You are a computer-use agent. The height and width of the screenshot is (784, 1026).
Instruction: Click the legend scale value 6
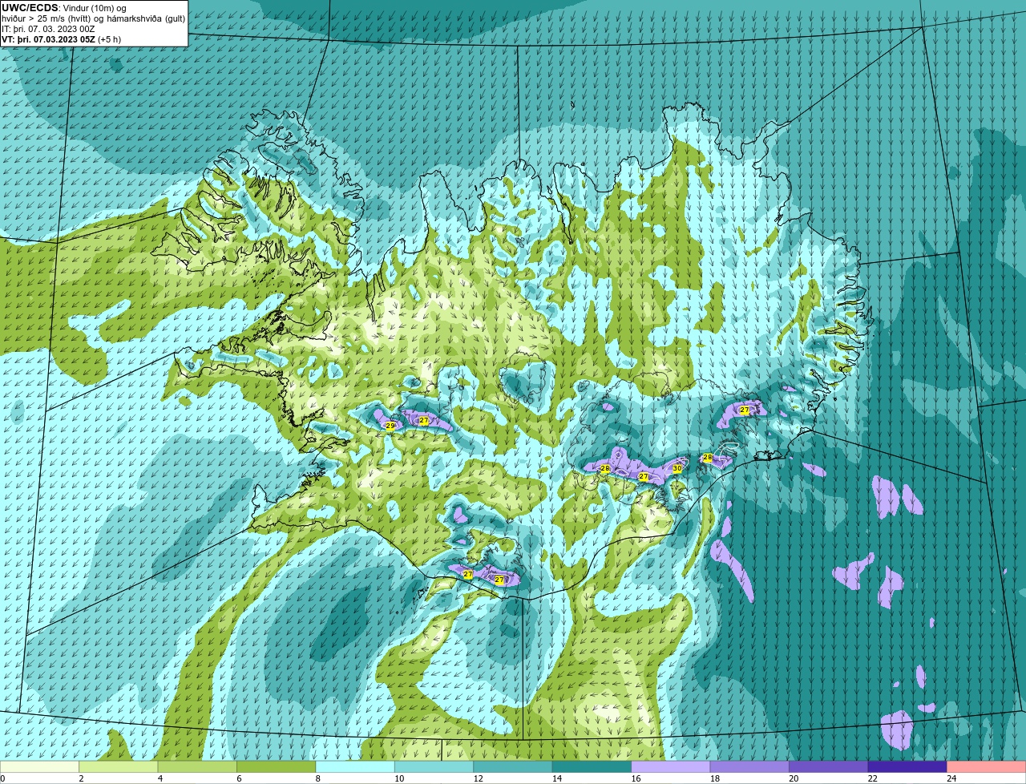coord(238,778)
